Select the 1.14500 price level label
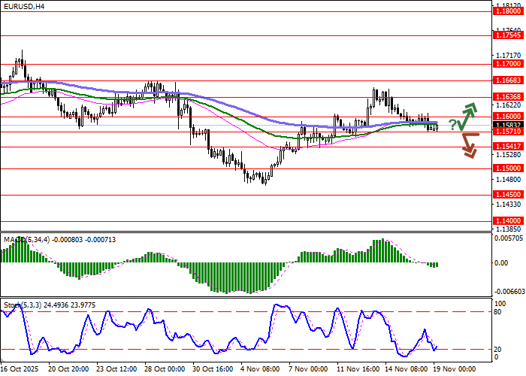 pos(508,194)
